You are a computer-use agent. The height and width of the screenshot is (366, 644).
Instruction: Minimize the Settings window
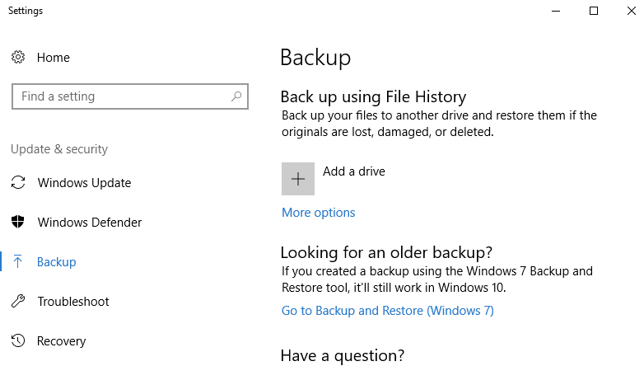pos(556,11)
